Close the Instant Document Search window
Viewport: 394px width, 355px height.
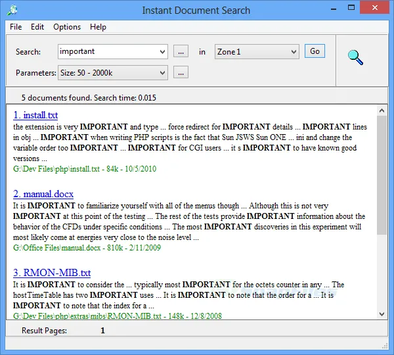(x=375, y=7)
